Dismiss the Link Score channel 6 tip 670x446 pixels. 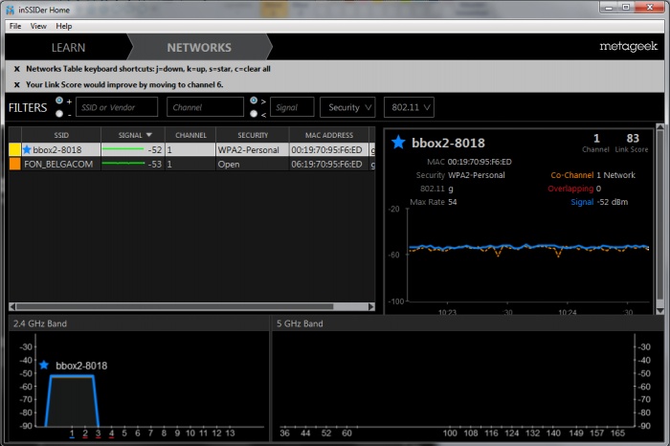point(16,84)
